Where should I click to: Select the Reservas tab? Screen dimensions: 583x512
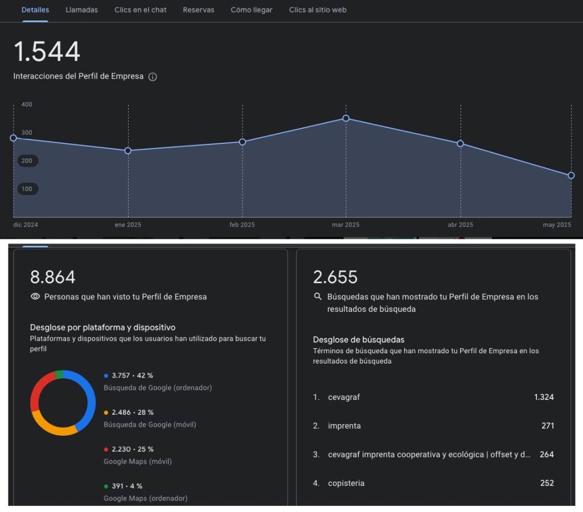(199, 10)
